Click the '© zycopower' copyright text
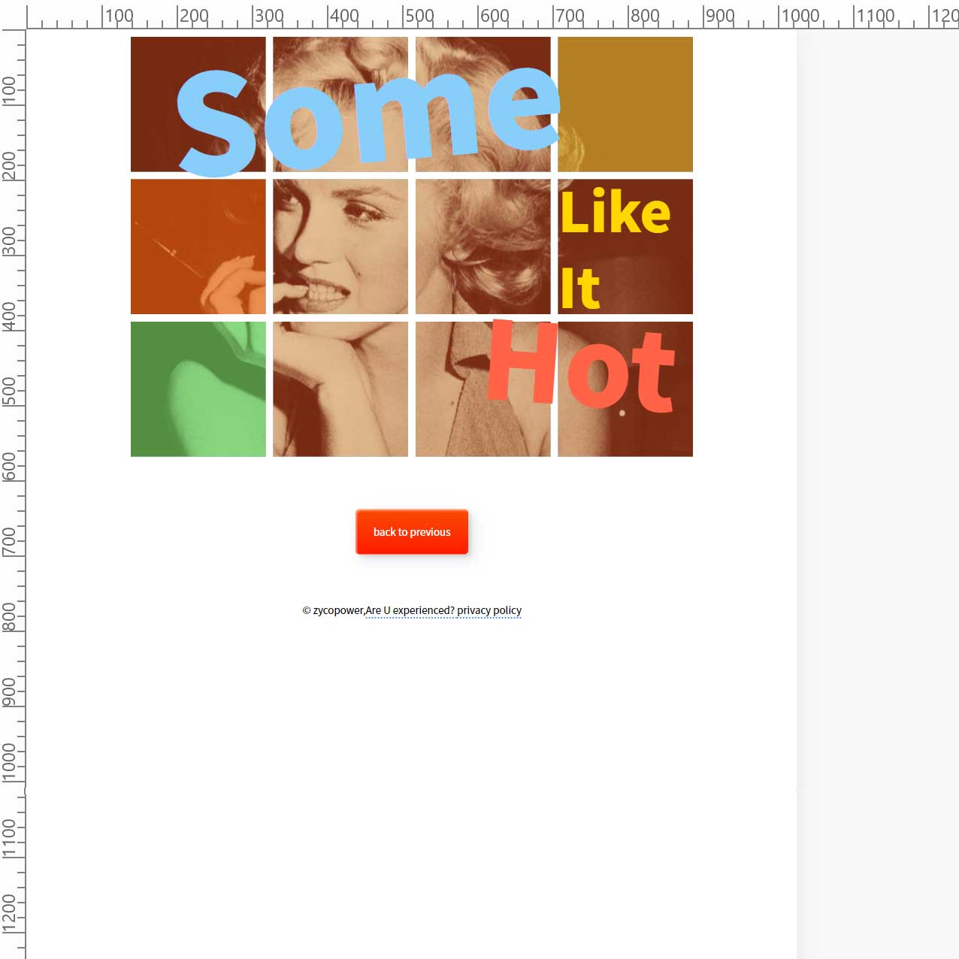 point(333,610)
